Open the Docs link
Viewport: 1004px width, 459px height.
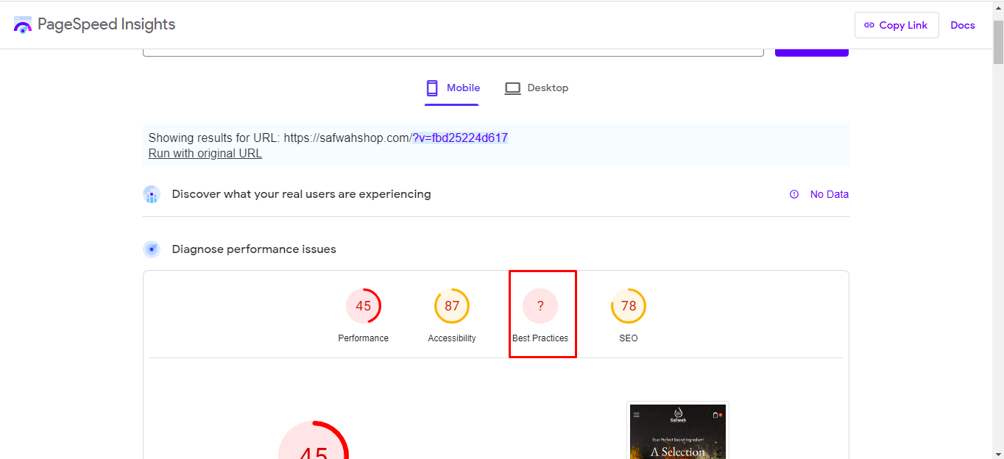(x=962, y=25)
